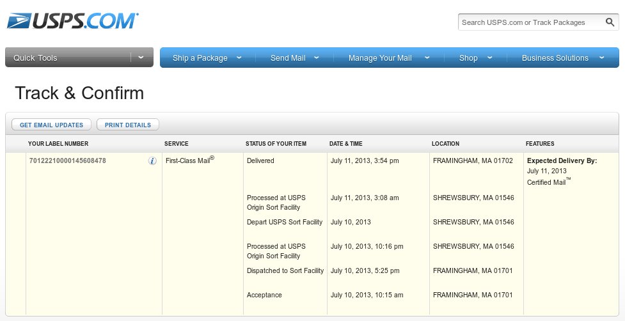Expand the Quick Tools dropdown arrow
625x321 pixels.
point(141,58)
